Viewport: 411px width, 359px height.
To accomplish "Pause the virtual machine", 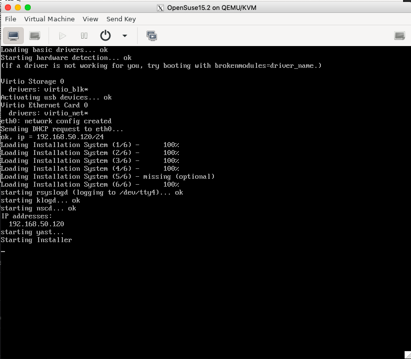I will click(x=84, y=36).
